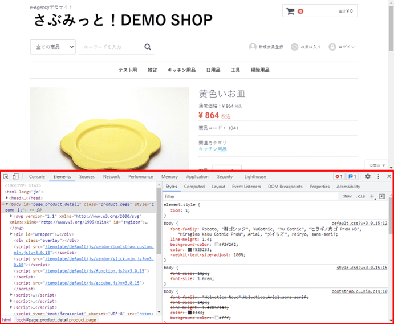Toggle computed styles sidebar icon
The image size is (394, 324).
click(x=382, y=196)
